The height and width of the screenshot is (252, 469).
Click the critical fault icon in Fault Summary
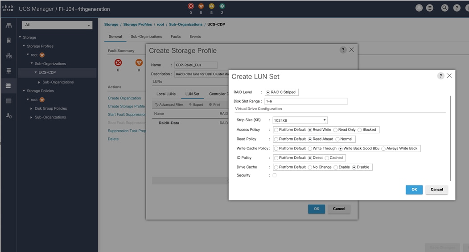[x=118, y=62]
